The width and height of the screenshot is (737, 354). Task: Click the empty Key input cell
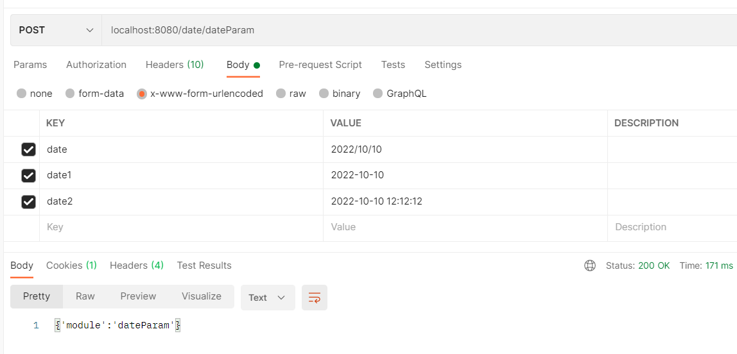180,227
